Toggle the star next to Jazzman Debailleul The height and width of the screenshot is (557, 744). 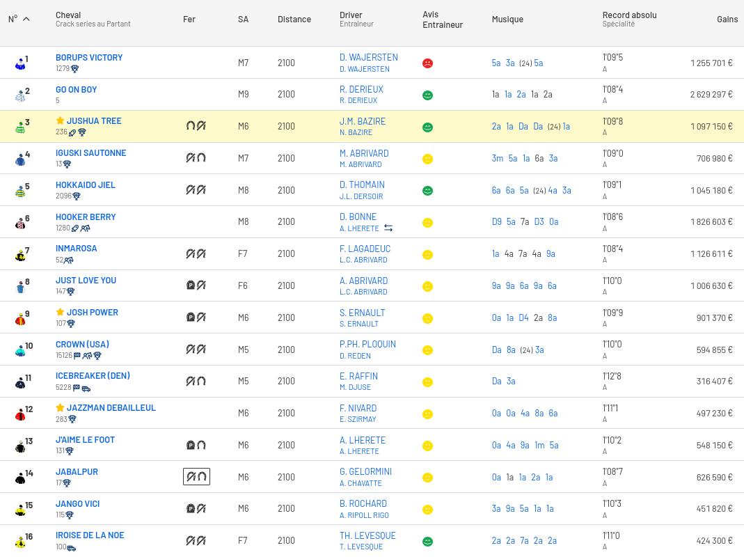click(x=60, y=407)
